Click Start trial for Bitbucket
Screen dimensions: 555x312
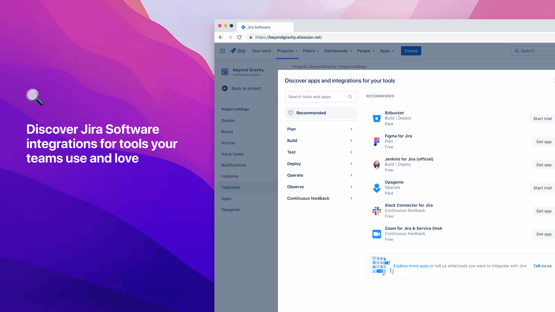542,119
